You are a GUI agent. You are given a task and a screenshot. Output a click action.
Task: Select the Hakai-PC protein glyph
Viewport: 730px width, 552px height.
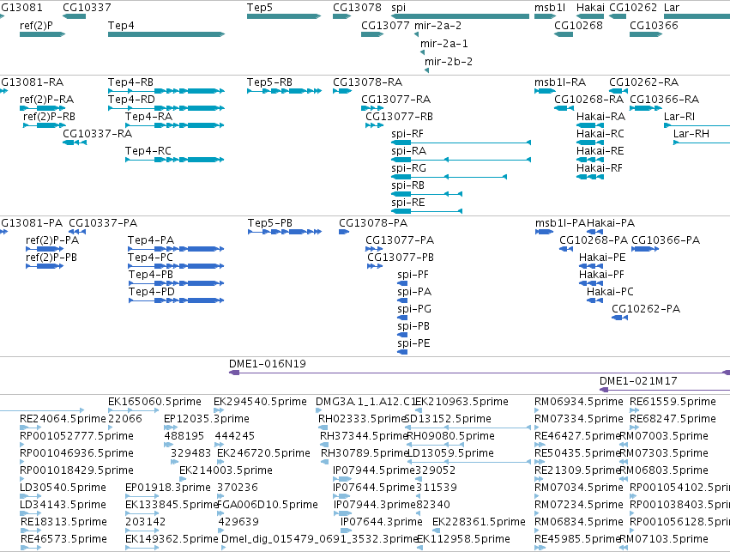(x=595, y=300)
